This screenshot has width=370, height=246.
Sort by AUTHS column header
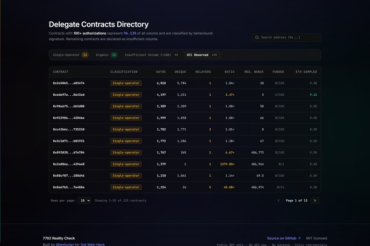point(161,72)
